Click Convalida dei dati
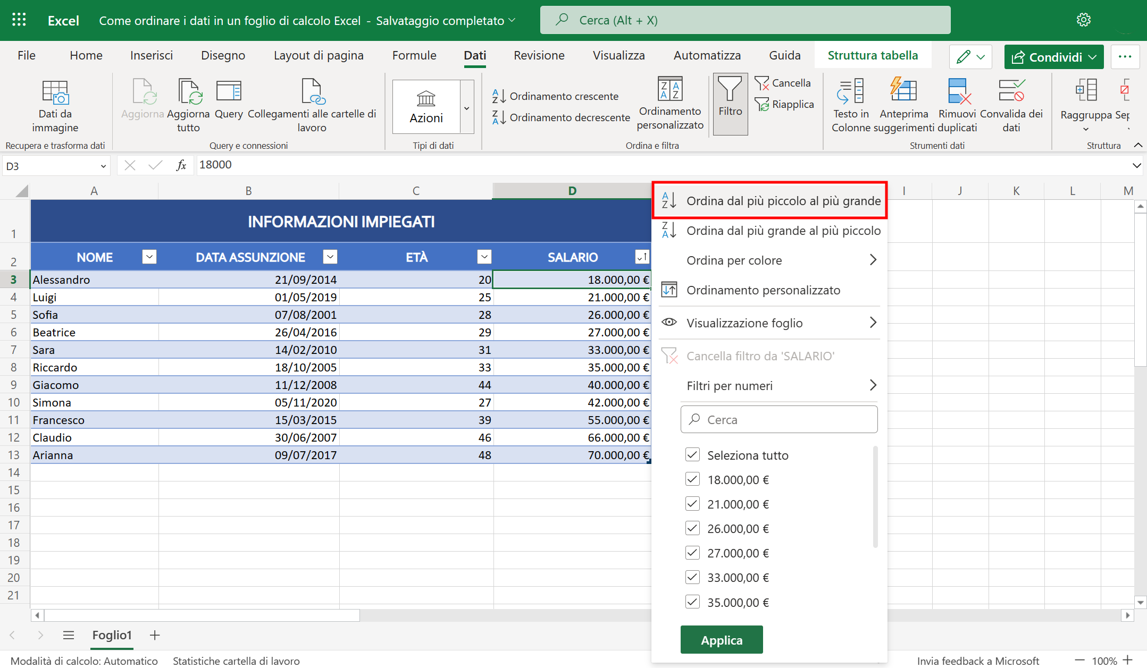 [1012, 104]
